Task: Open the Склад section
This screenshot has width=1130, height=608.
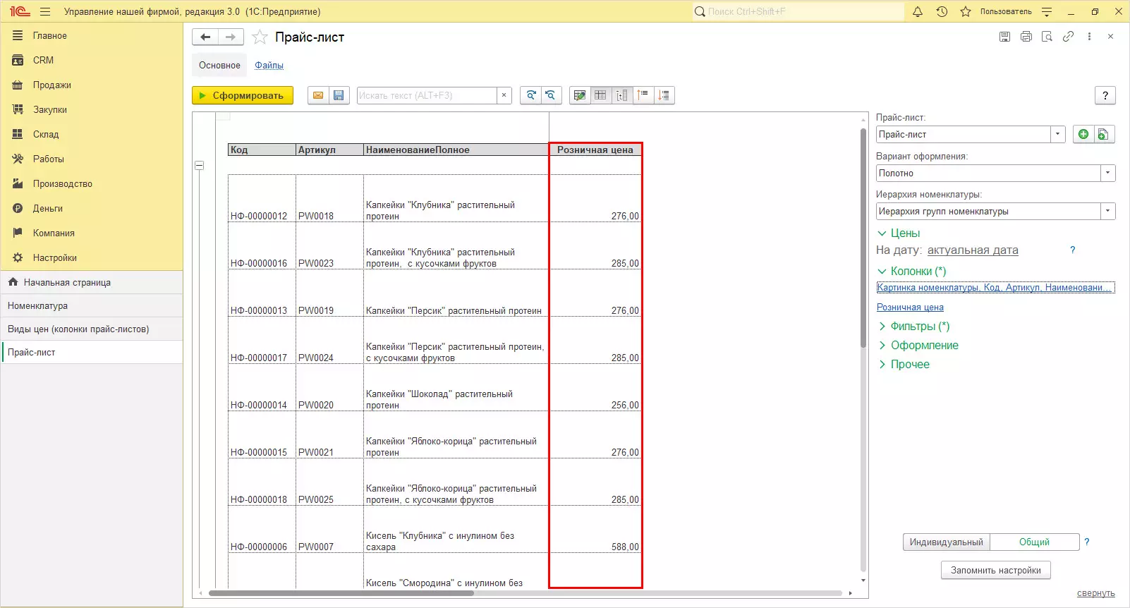Action: tap(92, 134)
